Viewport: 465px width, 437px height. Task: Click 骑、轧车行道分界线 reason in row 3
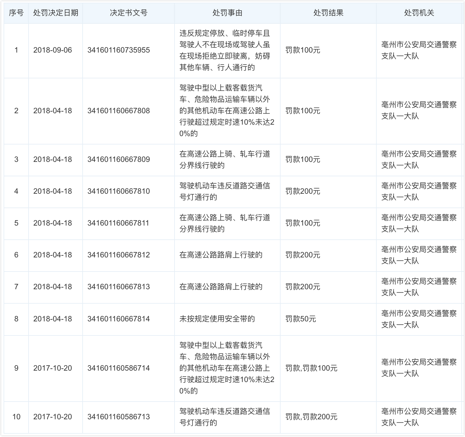point(225,159)
